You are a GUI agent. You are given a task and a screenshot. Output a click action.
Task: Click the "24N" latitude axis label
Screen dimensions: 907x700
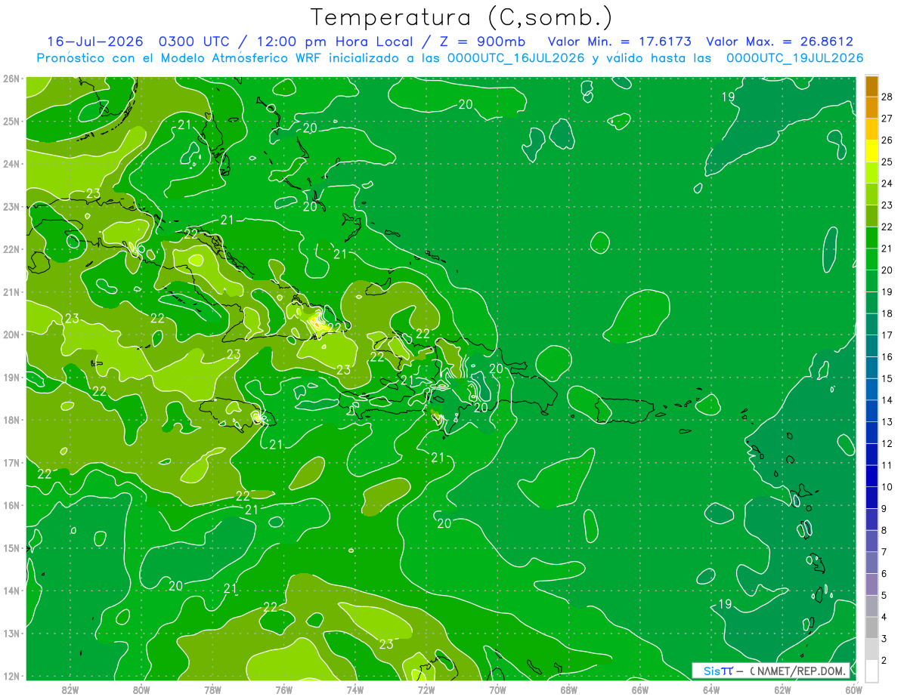(11, 164)
